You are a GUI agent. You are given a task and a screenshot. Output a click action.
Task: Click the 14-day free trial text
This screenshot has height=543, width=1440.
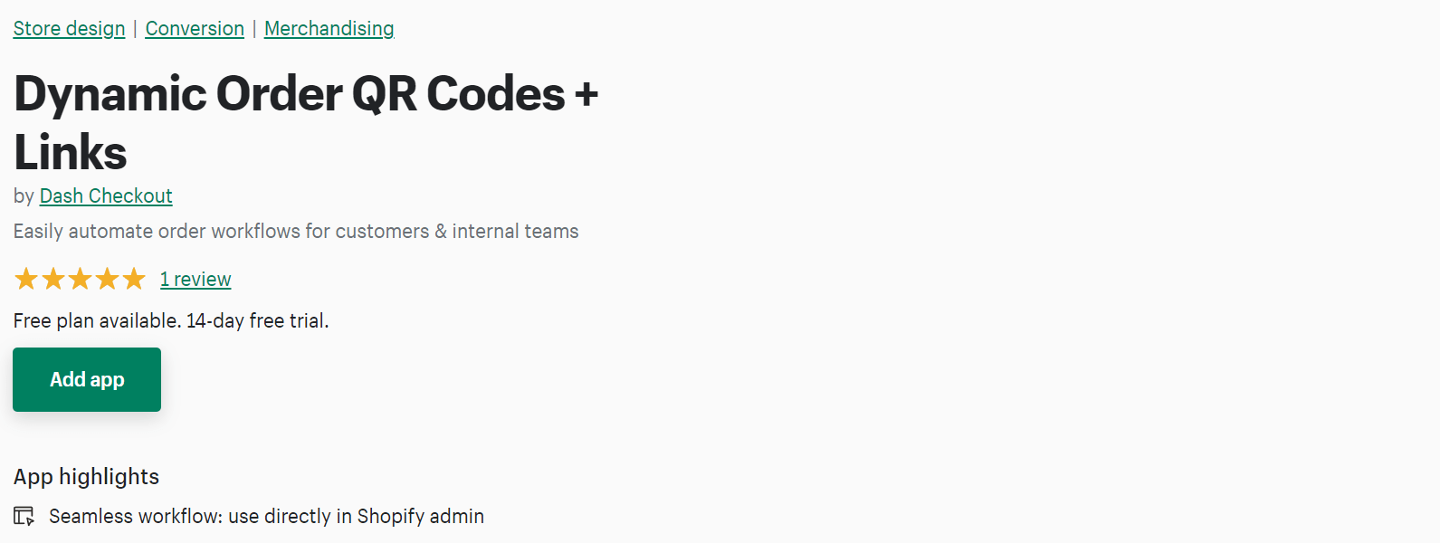[x=258, y=321]
